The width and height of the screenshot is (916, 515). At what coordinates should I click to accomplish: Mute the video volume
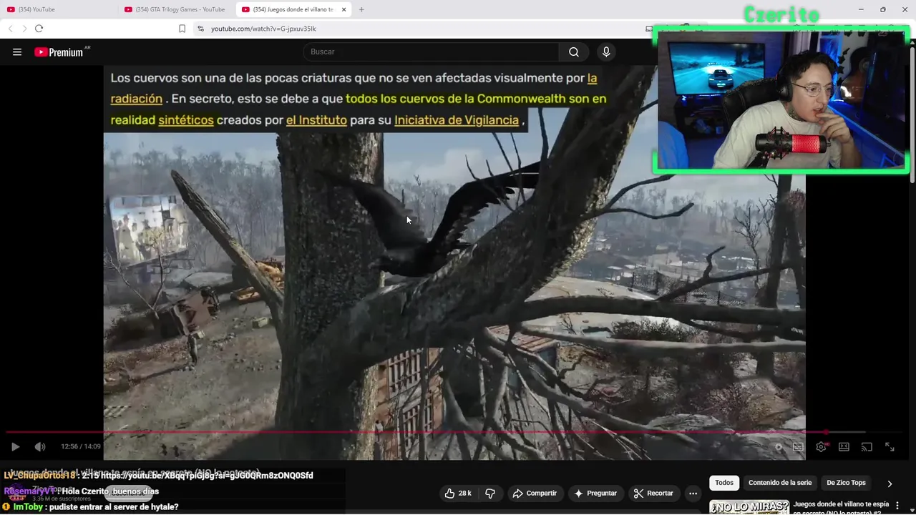[x=40, y=446]
